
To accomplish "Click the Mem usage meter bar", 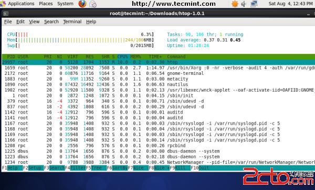I will tap(80, 40).
